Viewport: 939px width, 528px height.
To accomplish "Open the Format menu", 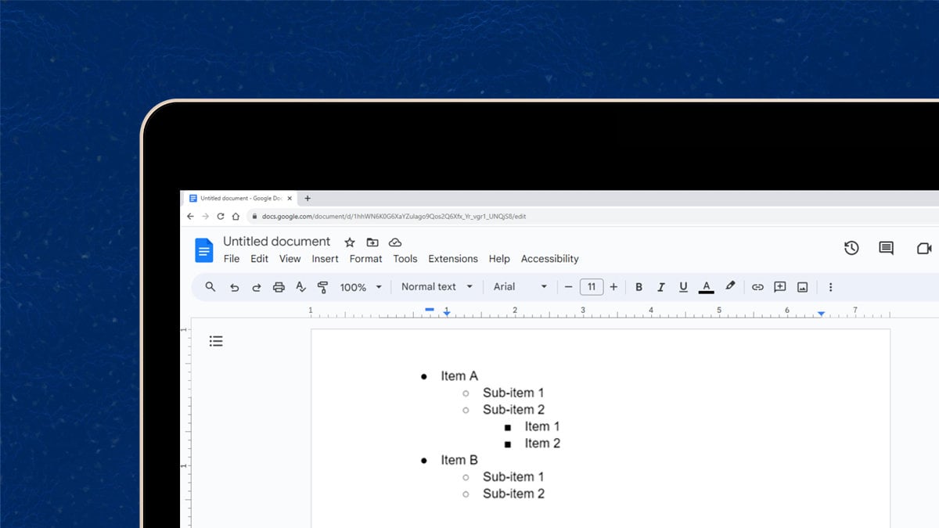I will click(365, 258).
